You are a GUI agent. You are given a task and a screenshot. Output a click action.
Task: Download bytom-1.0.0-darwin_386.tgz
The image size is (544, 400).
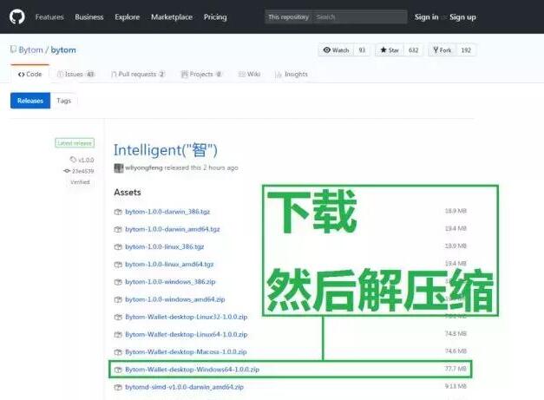(x=167, y=212)
